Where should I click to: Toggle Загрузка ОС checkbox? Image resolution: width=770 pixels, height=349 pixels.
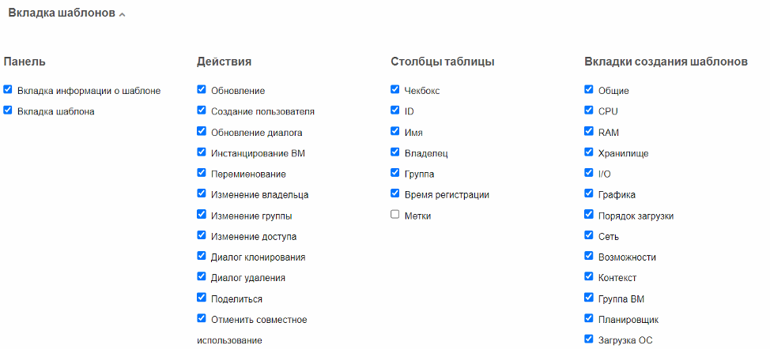[x=589, y=340]
